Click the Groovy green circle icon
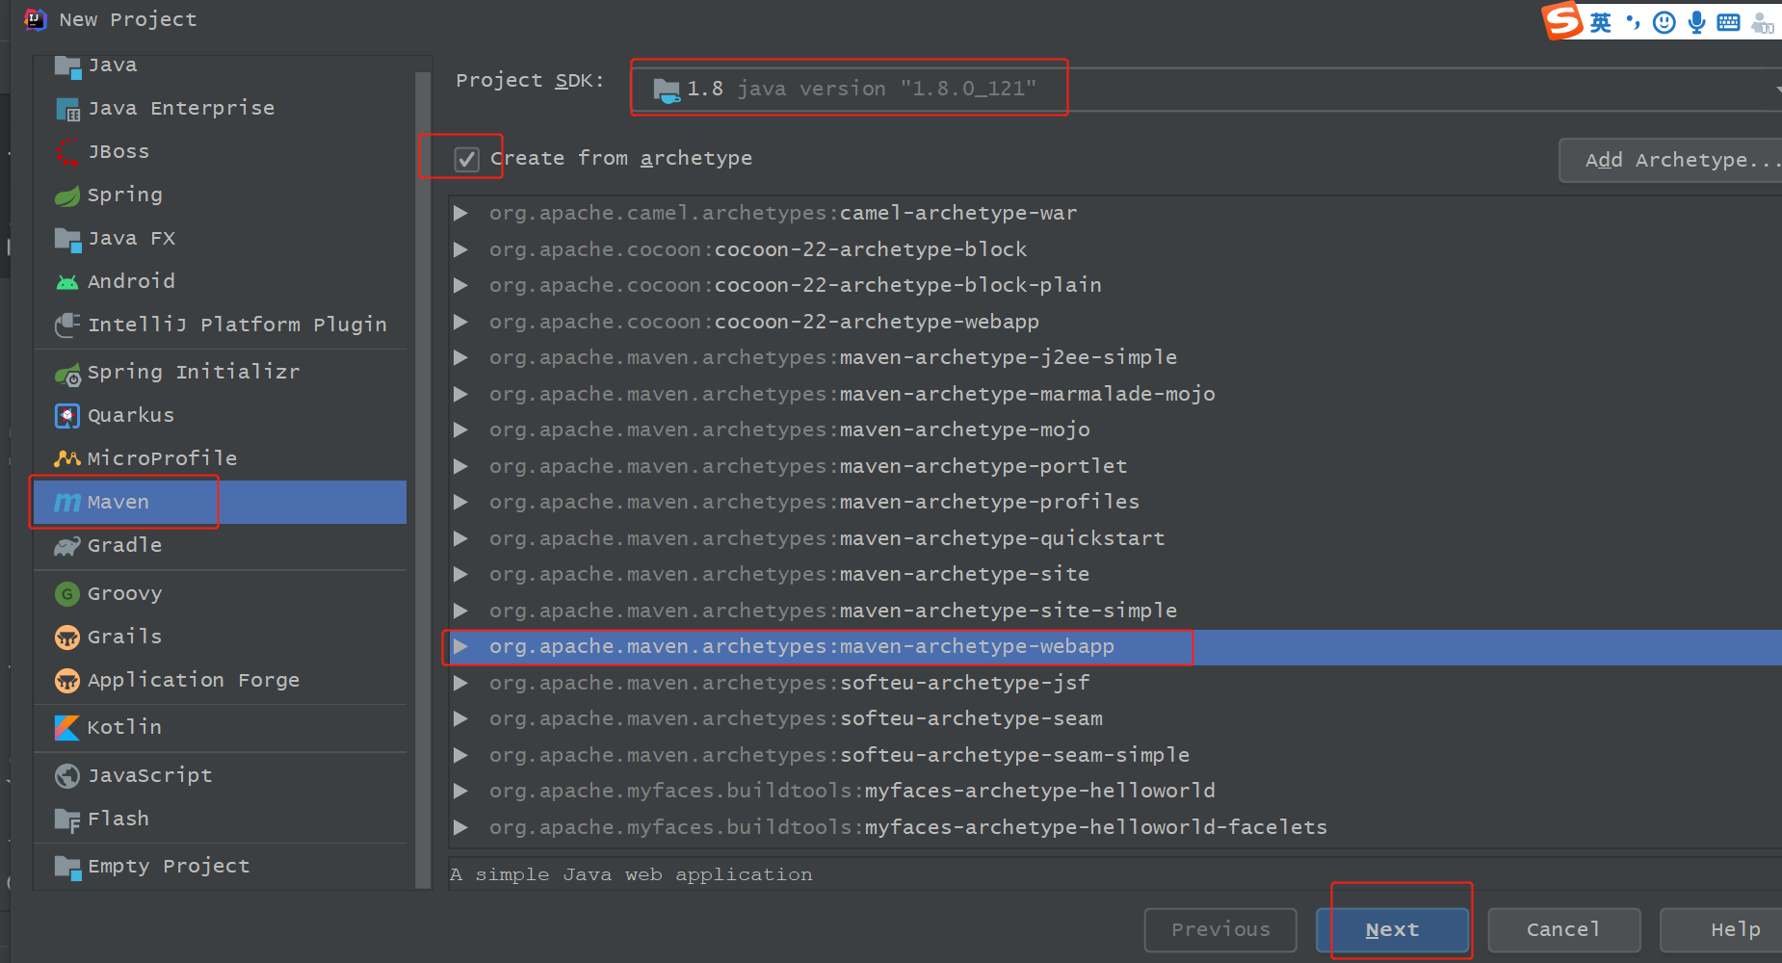 [67, 594]
